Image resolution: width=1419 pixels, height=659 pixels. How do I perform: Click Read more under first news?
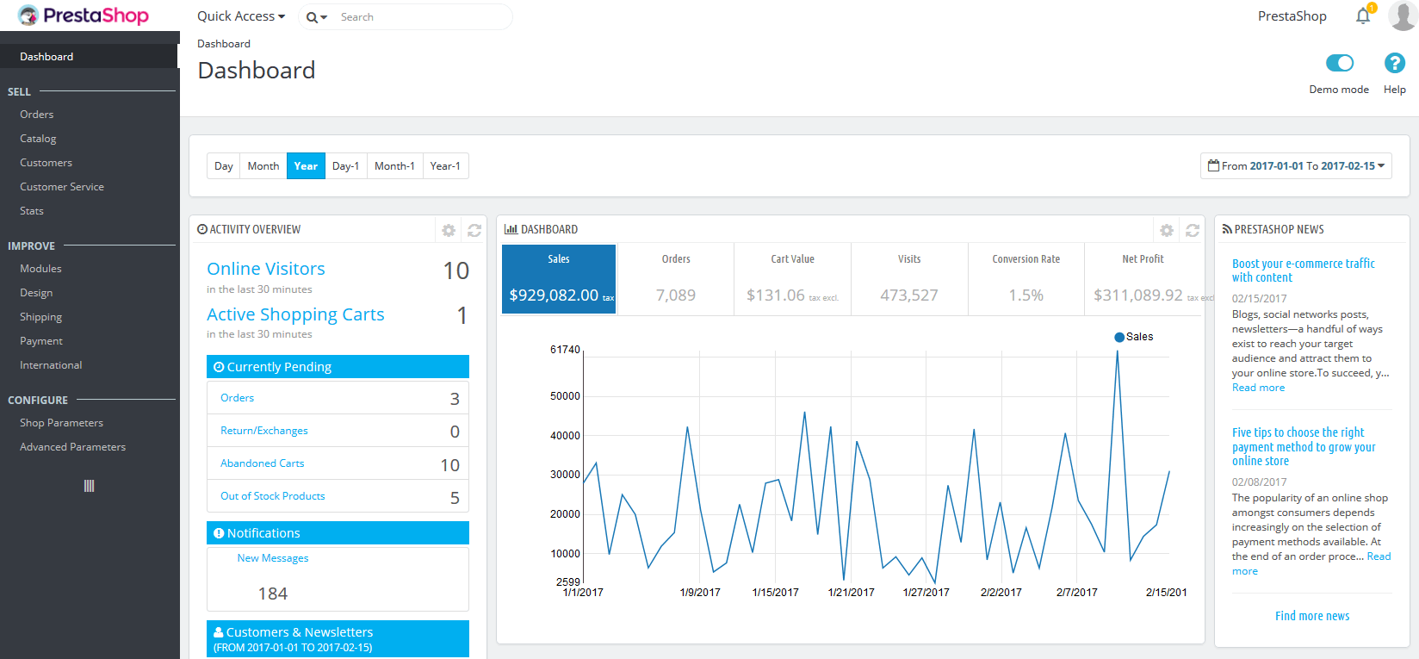pyautogui.click(x=1258, y=388)
